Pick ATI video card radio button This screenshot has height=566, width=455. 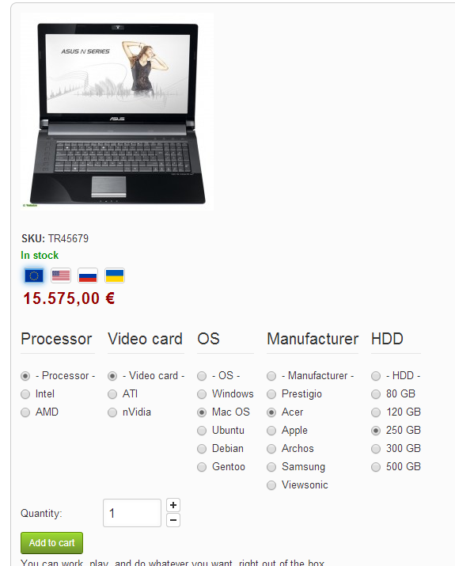click(x=112, y=394)
